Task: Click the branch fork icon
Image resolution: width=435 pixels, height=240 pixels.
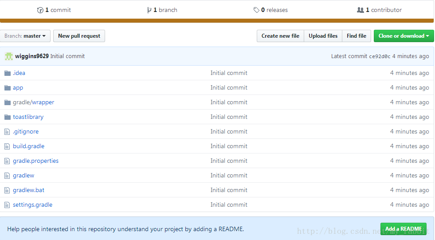Action: [149, 10]
